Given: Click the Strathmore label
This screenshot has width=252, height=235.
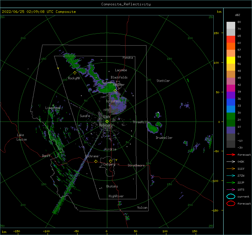Looking at the screenshot, I should click(x=136, y=165).
